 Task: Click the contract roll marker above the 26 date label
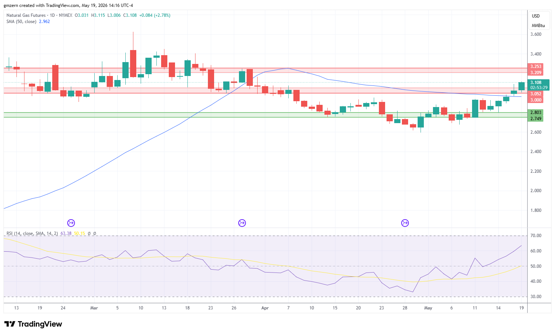coord(242,223)
